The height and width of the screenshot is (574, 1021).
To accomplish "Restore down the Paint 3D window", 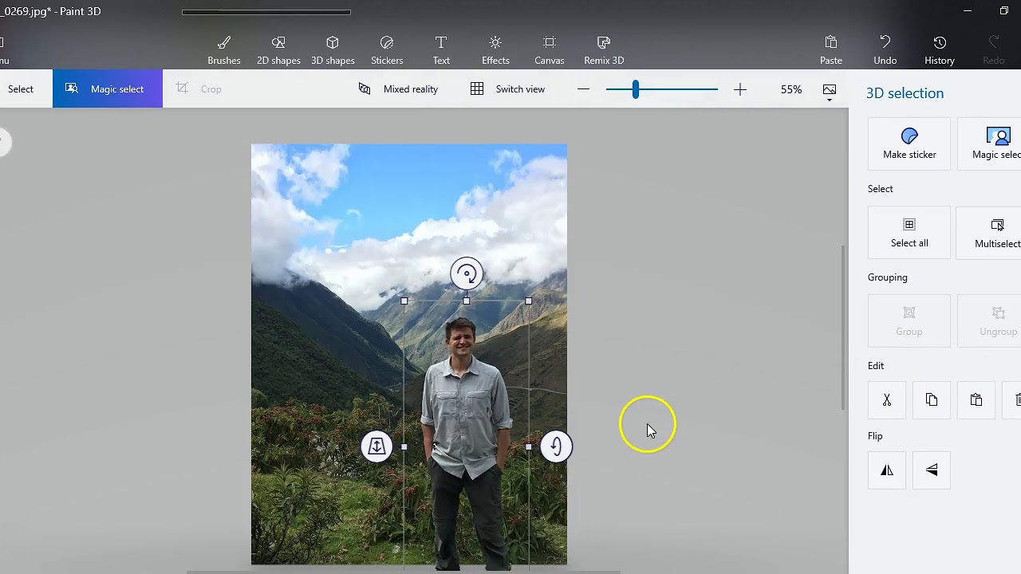I will click(1004, 11).
